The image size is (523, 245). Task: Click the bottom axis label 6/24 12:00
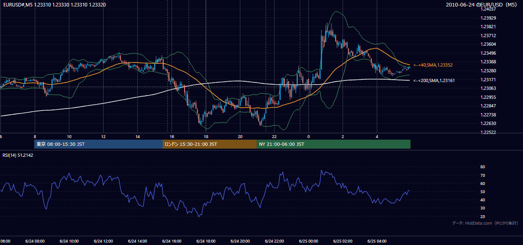[103, 241]
